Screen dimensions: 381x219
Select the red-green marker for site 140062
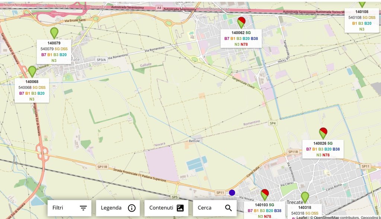point(241,23)
